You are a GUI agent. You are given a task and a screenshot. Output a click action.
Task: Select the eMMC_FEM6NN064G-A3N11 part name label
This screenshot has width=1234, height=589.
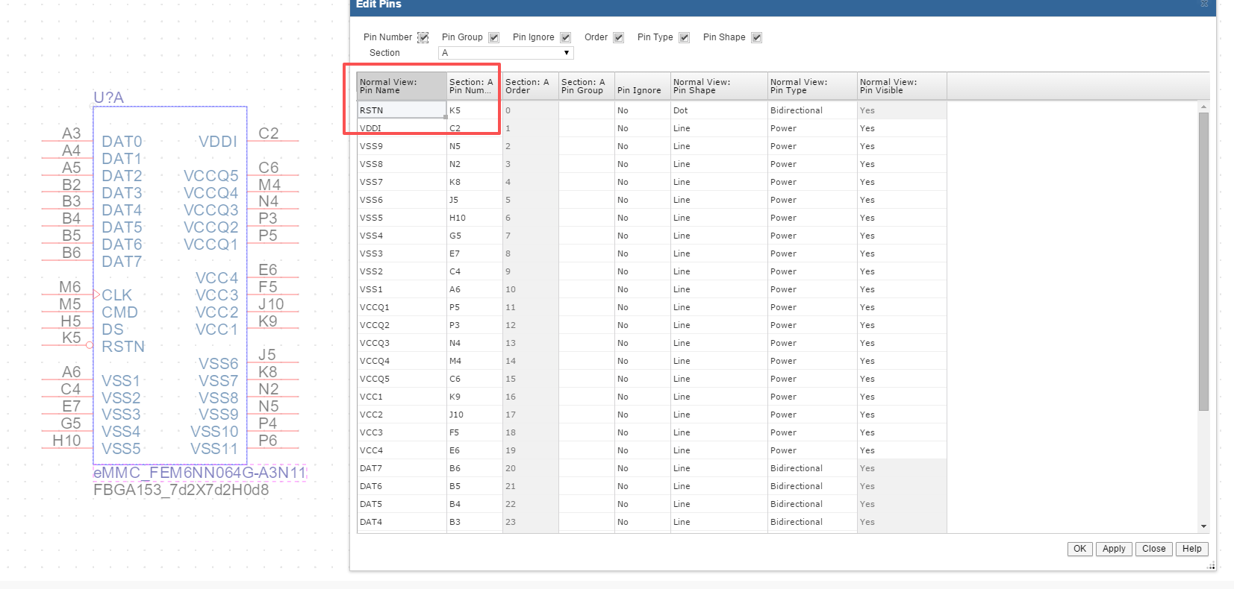point(199,473)
